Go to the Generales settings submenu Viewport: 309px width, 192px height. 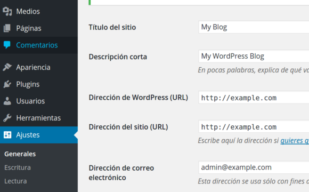tap(20, 154)
